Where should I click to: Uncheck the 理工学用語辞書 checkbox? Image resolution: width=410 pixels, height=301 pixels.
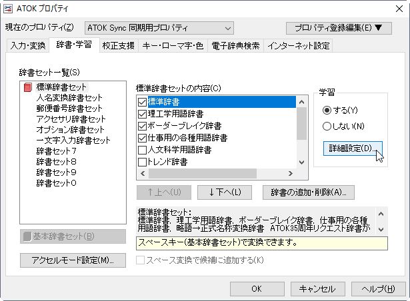pos(142,114)
